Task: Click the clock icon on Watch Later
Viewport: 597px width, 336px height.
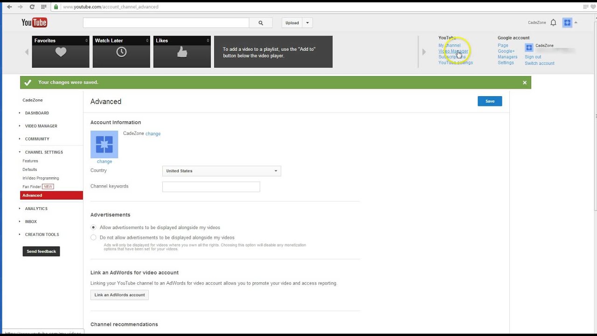Action: pyautogui.click(x=121, y=52)
